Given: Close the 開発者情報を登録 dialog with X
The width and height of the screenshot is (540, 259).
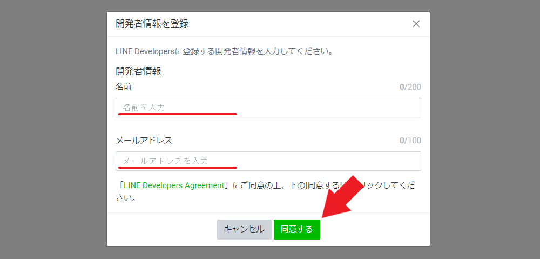Looking at the screenshot, I should coord(416,24).
